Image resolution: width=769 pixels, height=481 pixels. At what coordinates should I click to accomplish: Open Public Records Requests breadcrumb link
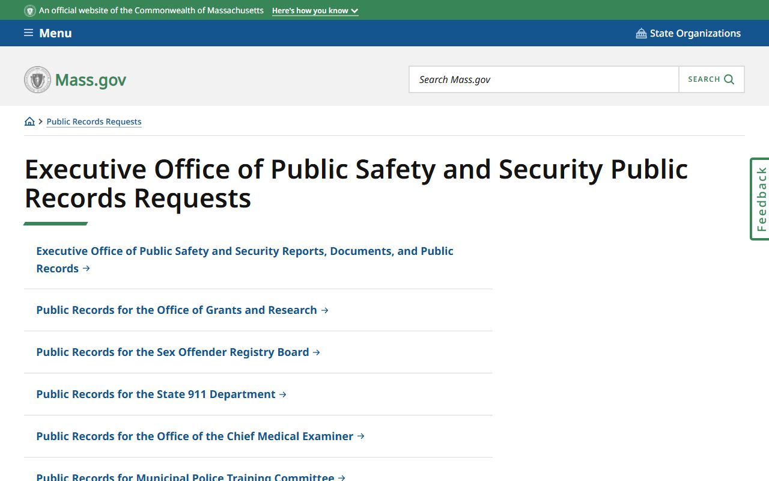[94, 121]
